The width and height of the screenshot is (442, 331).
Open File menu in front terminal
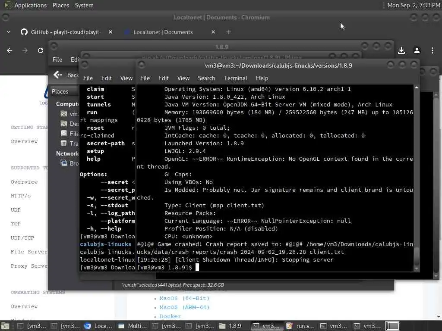coord(145,78)
